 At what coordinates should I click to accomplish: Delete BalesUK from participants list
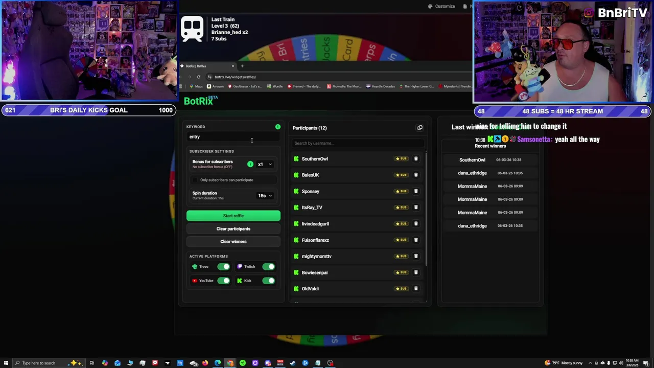(416, 175)
